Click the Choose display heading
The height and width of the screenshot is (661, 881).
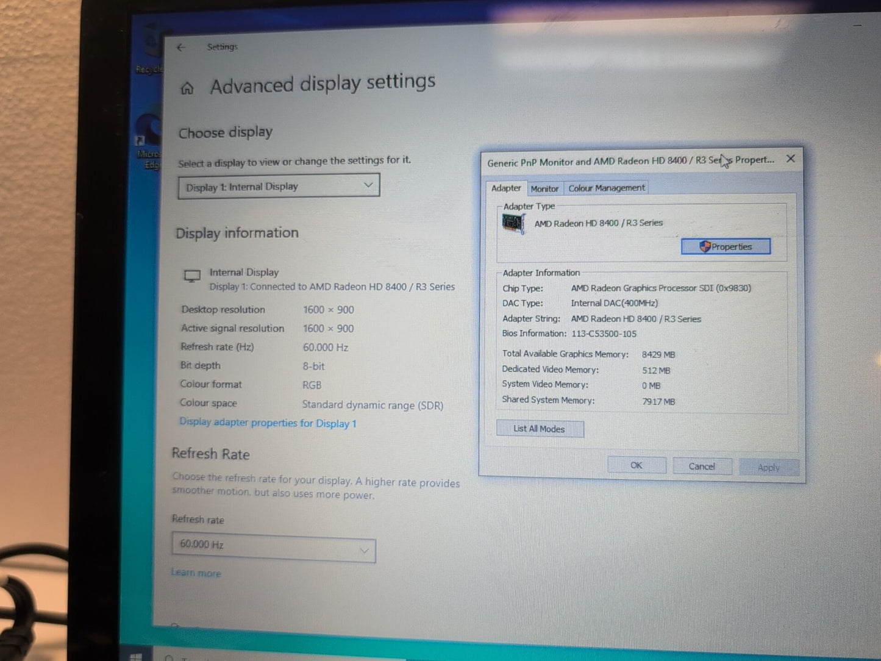point(226,132)
